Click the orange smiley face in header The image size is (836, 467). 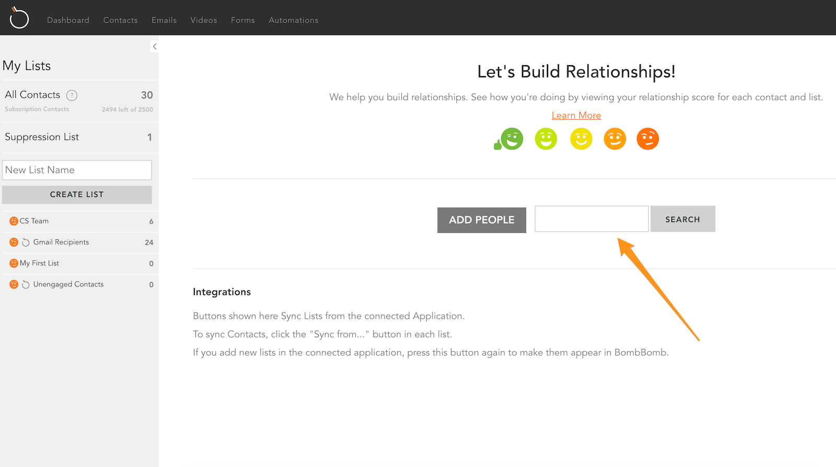click(x=615, y=139)
